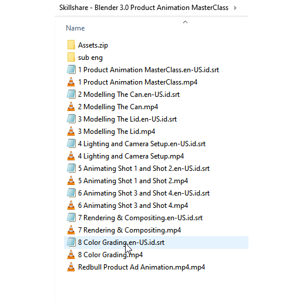Click VLC icon of 4 Lighting and Camera Setup.mp4
Screen dimensions: 303x303
[x=71, y=156]
